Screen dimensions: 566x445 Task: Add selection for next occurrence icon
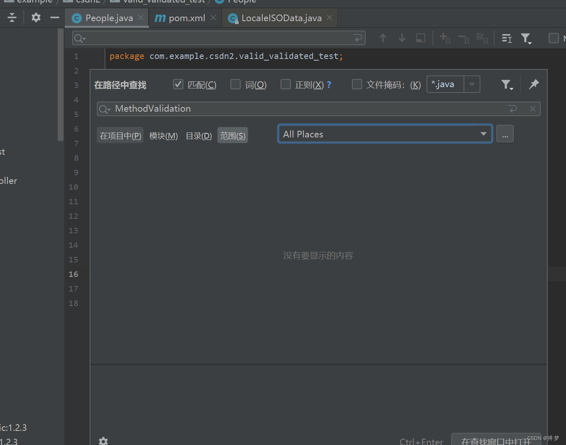point(445,38)
